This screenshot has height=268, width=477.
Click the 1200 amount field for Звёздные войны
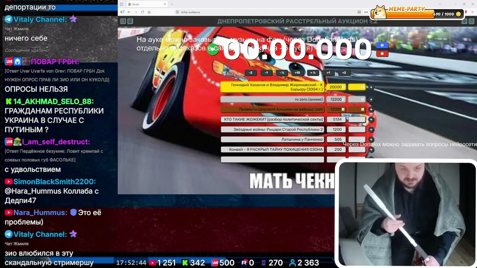point(336,130)
